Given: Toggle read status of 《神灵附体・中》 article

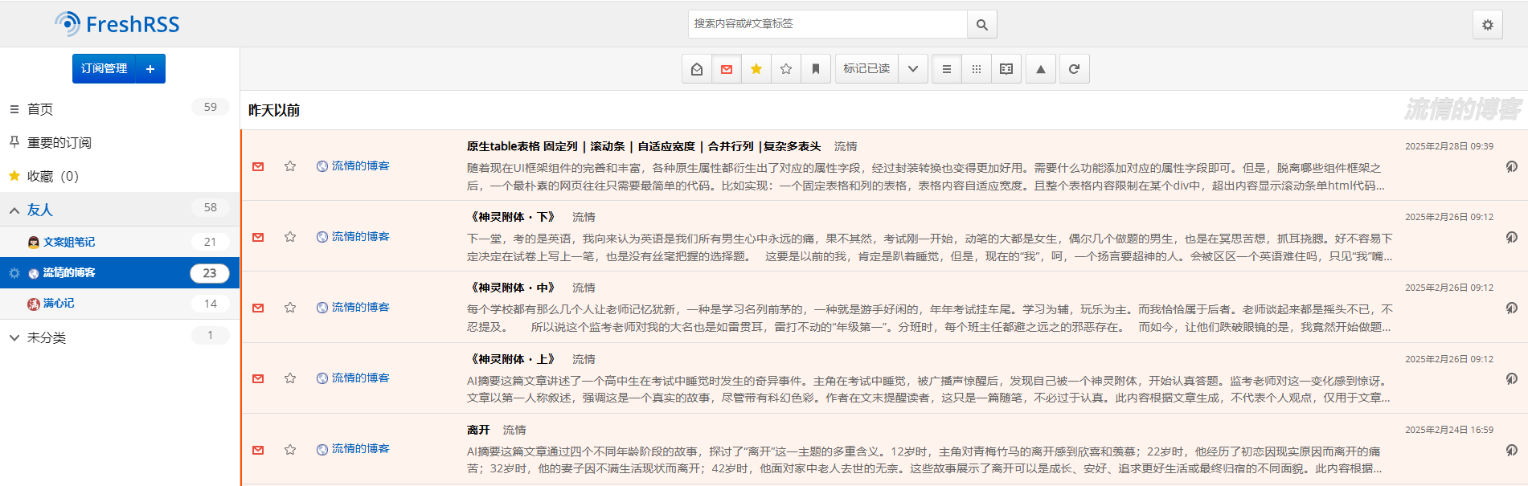Looking at the screenshot, I should coord(258,308).
